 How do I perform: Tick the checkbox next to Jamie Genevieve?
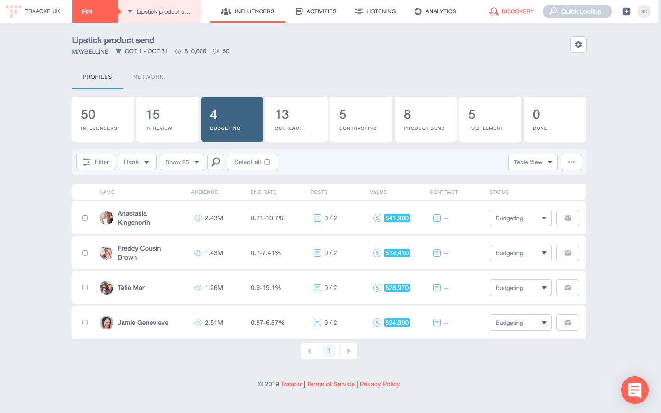point(85,323)
